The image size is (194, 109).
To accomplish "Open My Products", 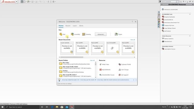I will pyautogui.click(x=166, y=31).
